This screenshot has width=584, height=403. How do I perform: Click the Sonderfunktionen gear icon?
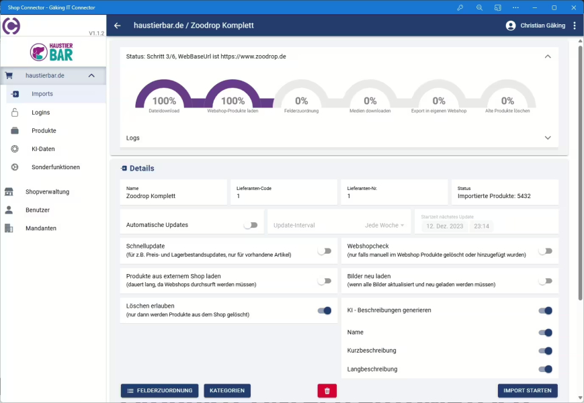[x=15, y=167]
